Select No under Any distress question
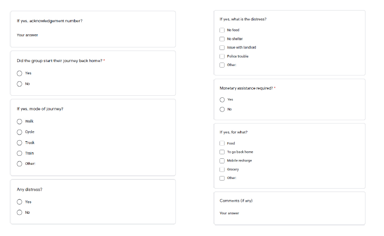The image size is (384, 236). (20, 212)
